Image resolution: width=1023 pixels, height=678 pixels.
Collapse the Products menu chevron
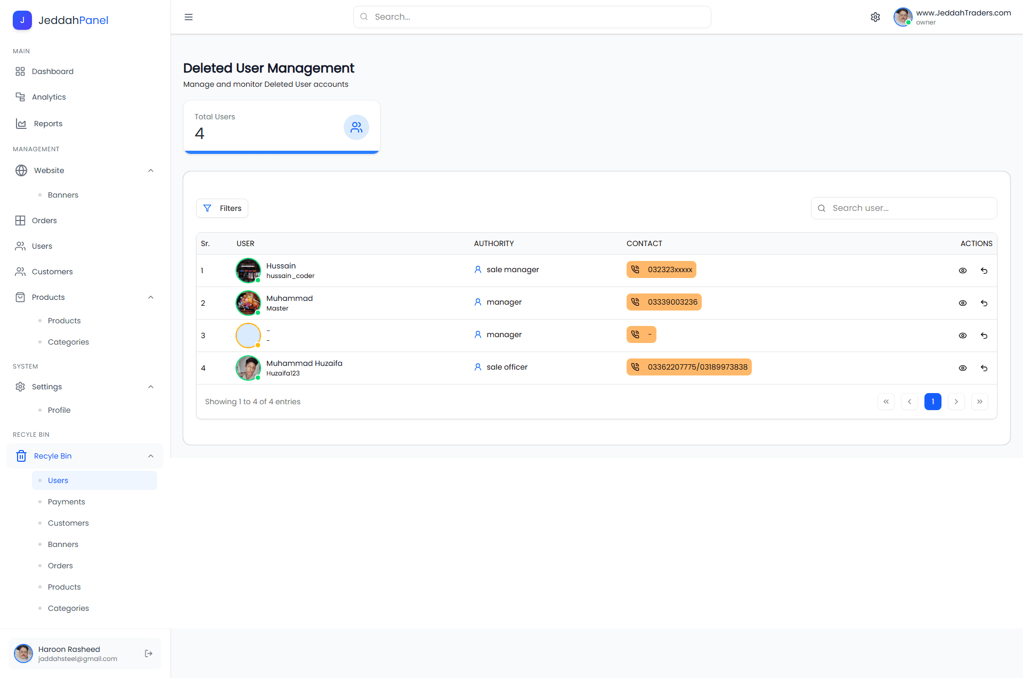pyautogui.click(x=151, y=297)
